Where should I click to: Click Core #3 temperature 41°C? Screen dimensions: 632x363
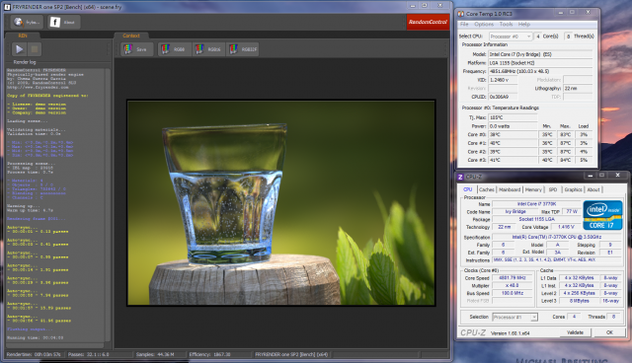click(x=513, y=160)
